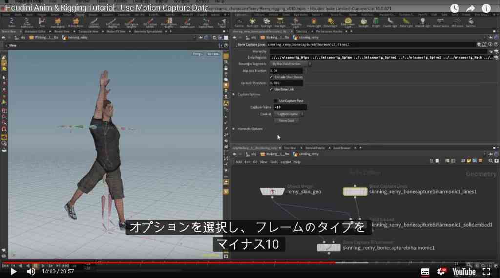Open YouTube settings gear

(x=441, y=272)
